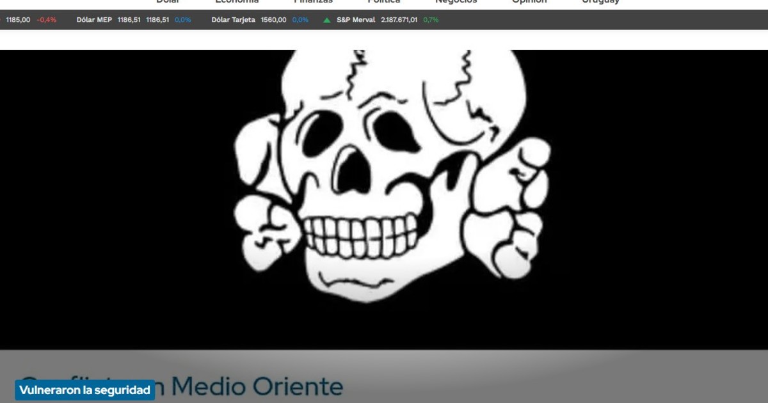Navigate to the Negocios section

456,2
